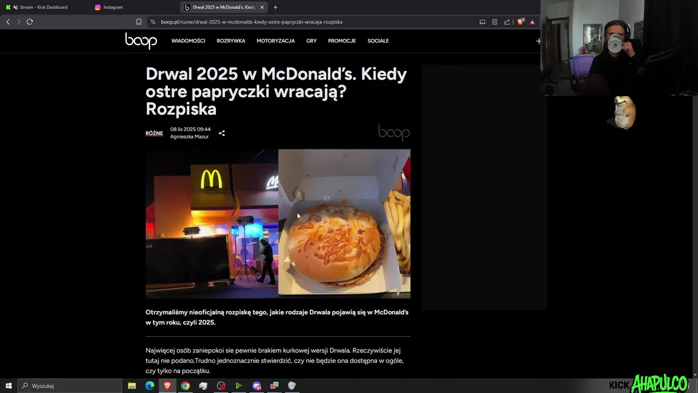Image resolution: width=698 pixels, height=393 pixels.
Task: Open Brave Rewards triangle icon
Action: (532, 22)
